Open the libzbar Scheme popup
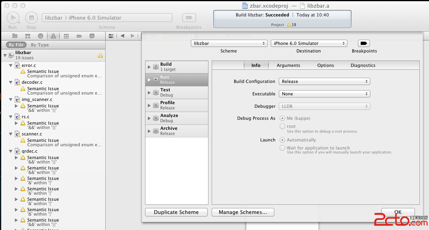 pyautogui.click(x=229, y=43)
